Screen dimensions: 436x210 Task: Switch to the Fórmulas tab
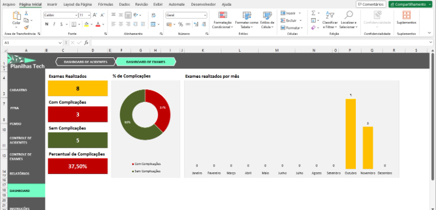[106, 5]
